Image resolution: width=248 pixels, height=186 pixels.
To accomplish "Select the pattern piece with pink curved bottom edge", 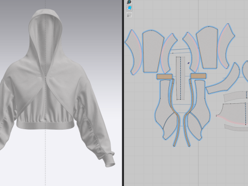I will 233,114.
